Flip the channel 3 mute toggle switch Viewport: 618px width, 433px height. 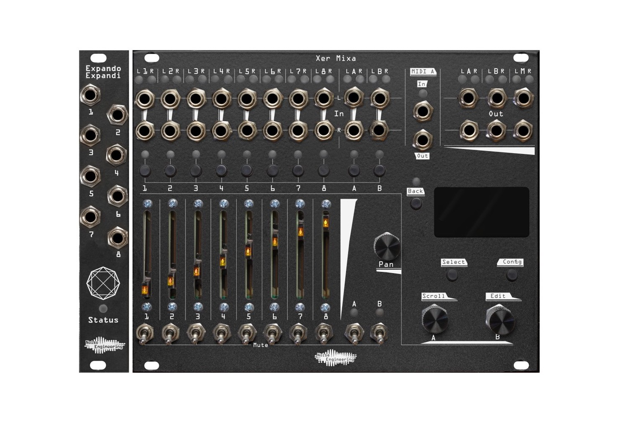[195, 334]
